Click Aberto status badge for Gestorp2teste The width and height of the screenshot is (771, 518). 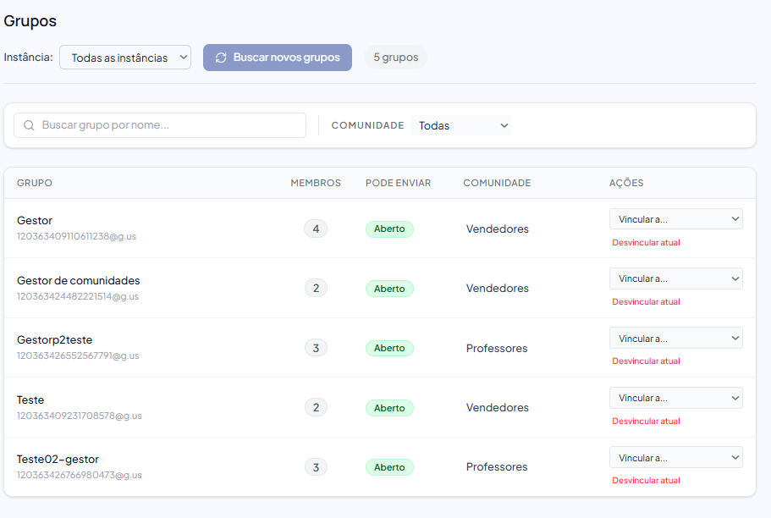[389, 348]
